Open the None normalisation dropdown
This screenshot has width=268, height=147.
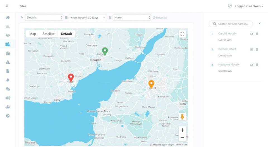132,18
